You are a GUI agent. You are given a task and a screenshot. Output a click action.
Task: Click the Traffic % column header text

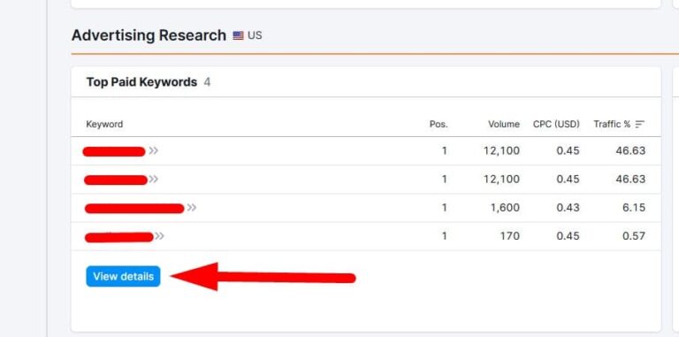pos(612,125)
